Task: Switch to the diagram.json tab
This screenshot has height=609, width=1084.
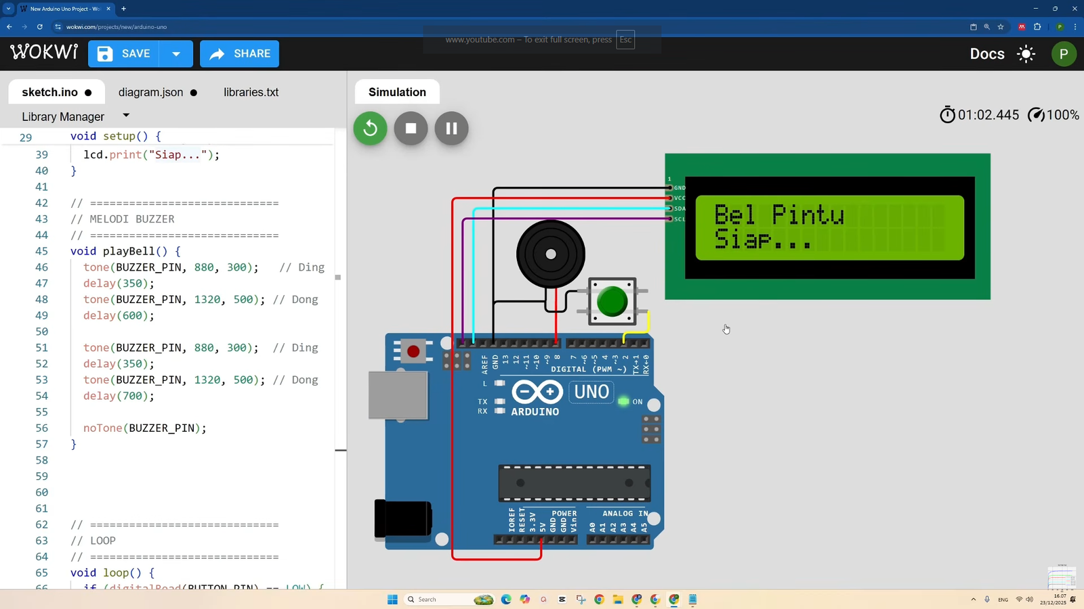Action: pos(158,92)
